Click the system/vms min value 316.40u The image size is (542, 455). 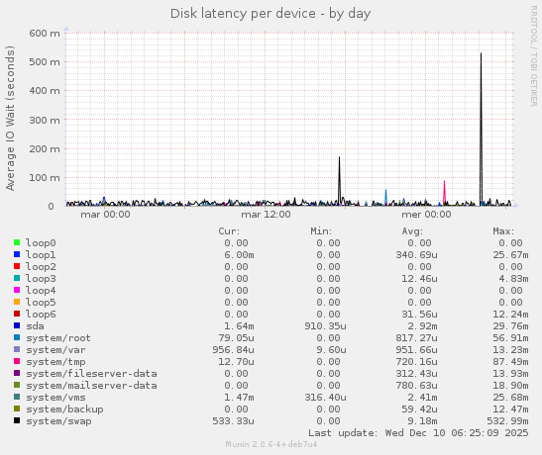325,398
